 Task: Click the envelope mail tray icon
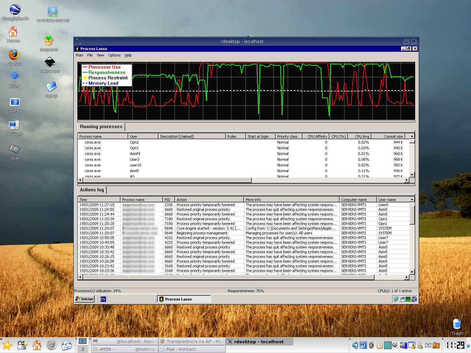[x=428, y=345]
